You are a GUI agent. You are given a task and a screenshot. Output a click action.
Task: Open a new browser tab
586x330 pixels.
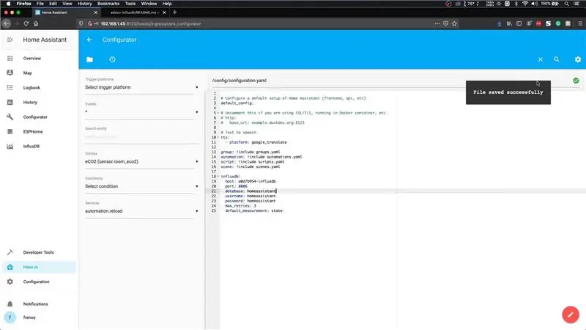click(x=174, y=12)
